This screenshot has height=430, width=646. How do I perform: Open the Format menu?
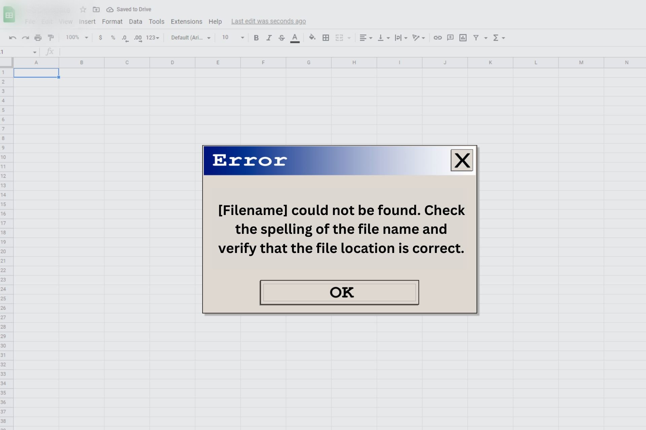112,21
